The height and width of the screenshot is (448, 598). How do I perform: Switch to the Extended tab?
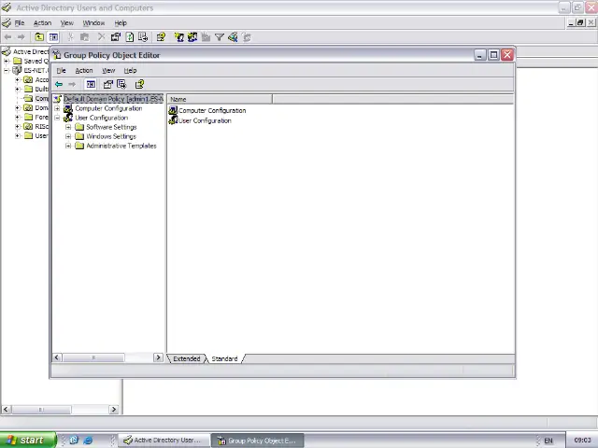tap(187, 358)
